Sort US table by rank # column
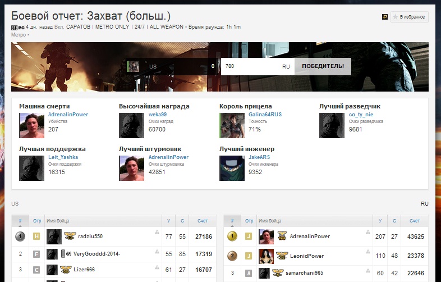This screenshot has height=282, width=441. (20, 221)
